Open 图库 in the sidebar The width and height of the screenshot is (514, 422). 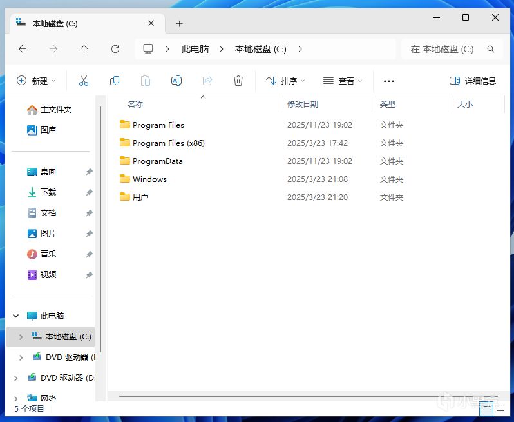click(42, 130)
